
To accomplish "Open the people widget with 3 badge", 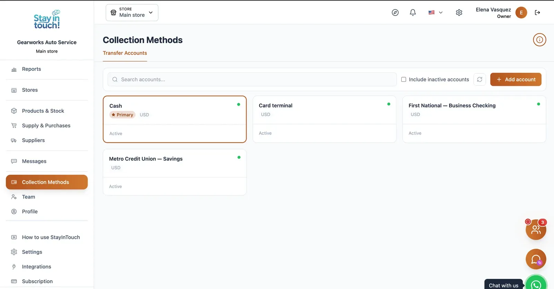I will pyautogui.click(x=536, y=229).
